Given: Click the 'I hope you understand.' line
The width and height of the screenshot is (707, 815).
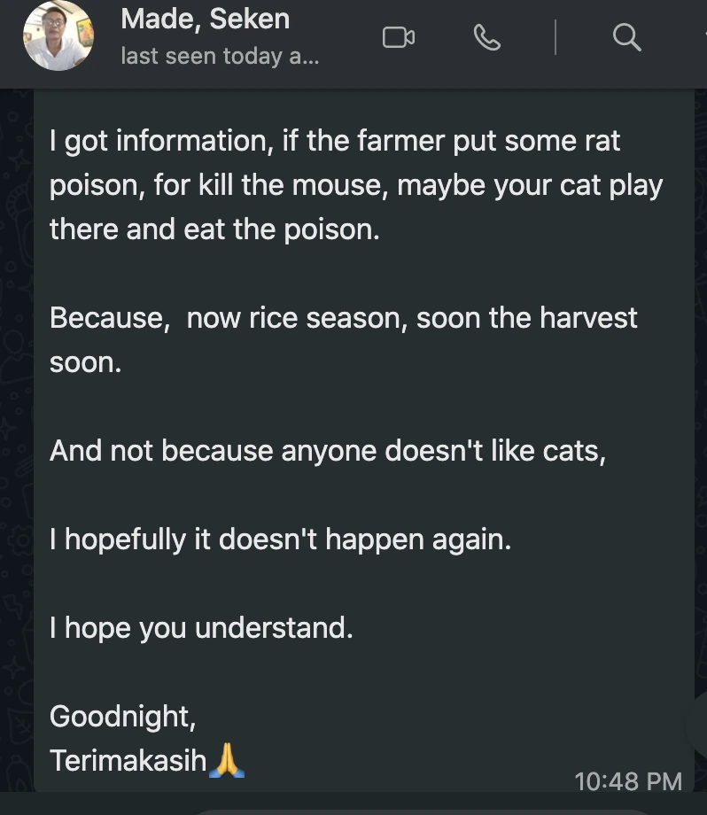Looking at the screenshot, I should [201, 628].
